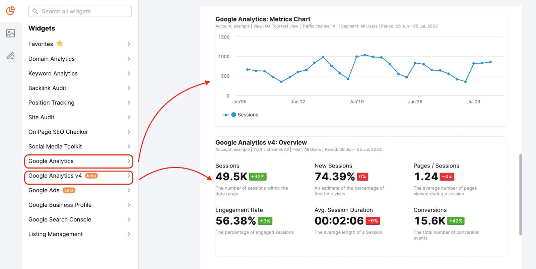
Task: Click the Overview widget period subtitle
Action: click(353, 149)
